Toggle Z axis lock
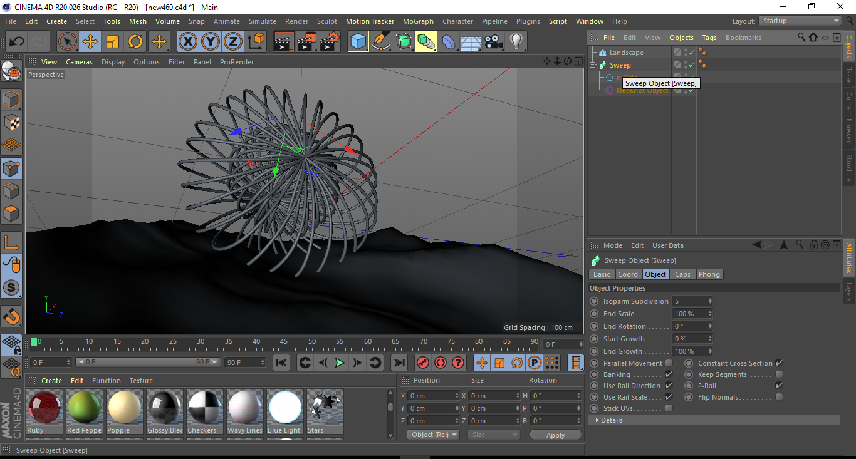856x459 pixels. pos(232,42)
